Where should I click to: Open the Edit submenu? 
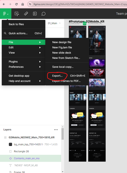click(x=23, y=47)
